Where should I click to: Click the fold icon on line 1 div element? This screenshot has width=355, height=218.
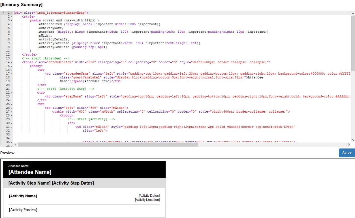(x=11, y=13)
